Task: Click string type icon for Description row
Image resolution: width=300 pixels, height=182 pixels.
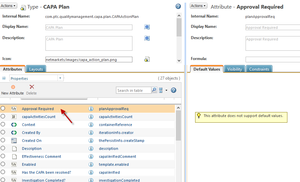Action: [x=14, y=149]
